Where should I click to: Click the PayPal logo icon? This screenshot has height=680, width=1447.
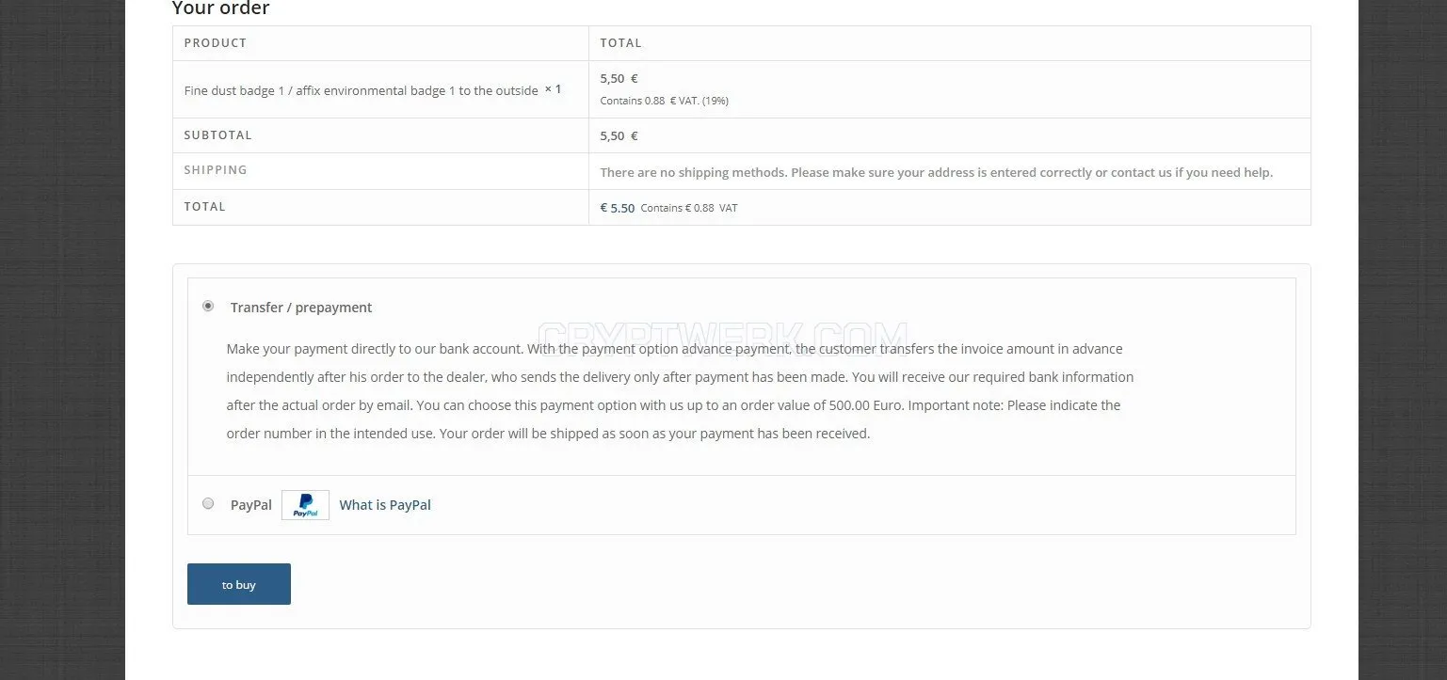coord(305,505)
